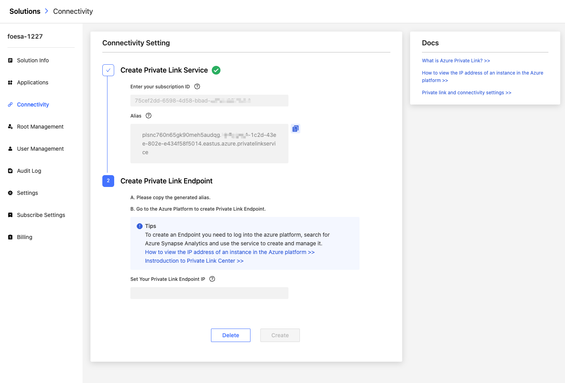Select the step one checkmark box
This screenshot has width=565, height=383.
tap(108, 70)
